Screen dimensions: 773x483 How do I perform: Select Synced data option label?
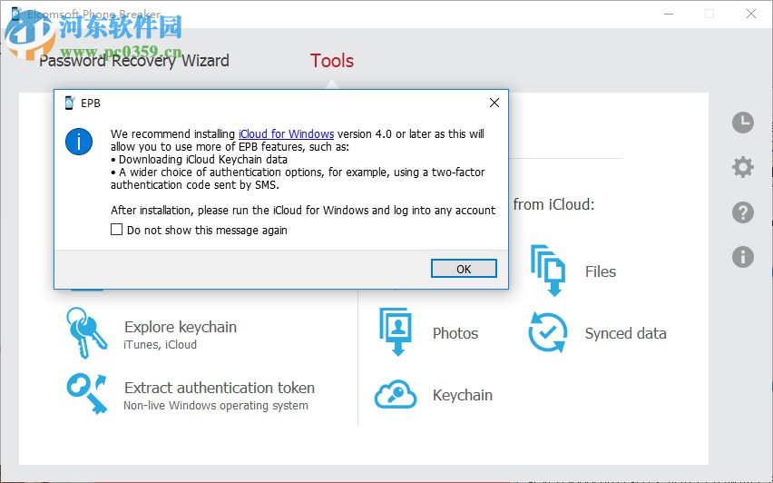pos(626,333)
